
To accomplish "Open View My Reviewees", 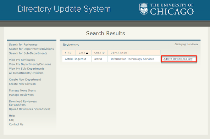I will 22,60.
